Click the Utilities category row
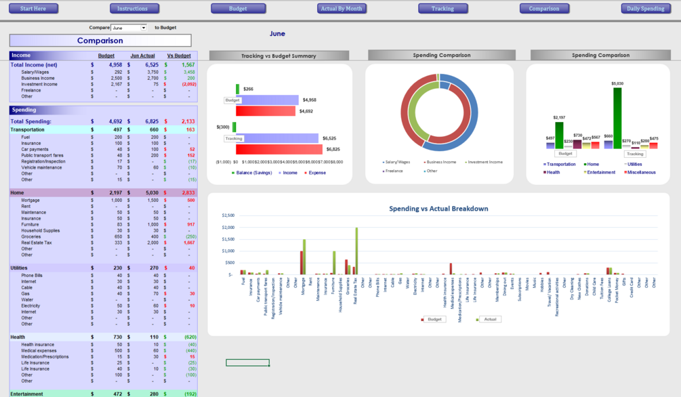 [104, 268]
